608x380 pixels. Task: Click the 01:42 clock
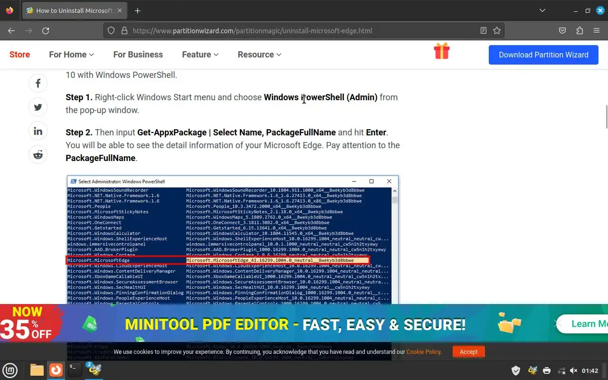pyautogui.click(x=590, y=370)
